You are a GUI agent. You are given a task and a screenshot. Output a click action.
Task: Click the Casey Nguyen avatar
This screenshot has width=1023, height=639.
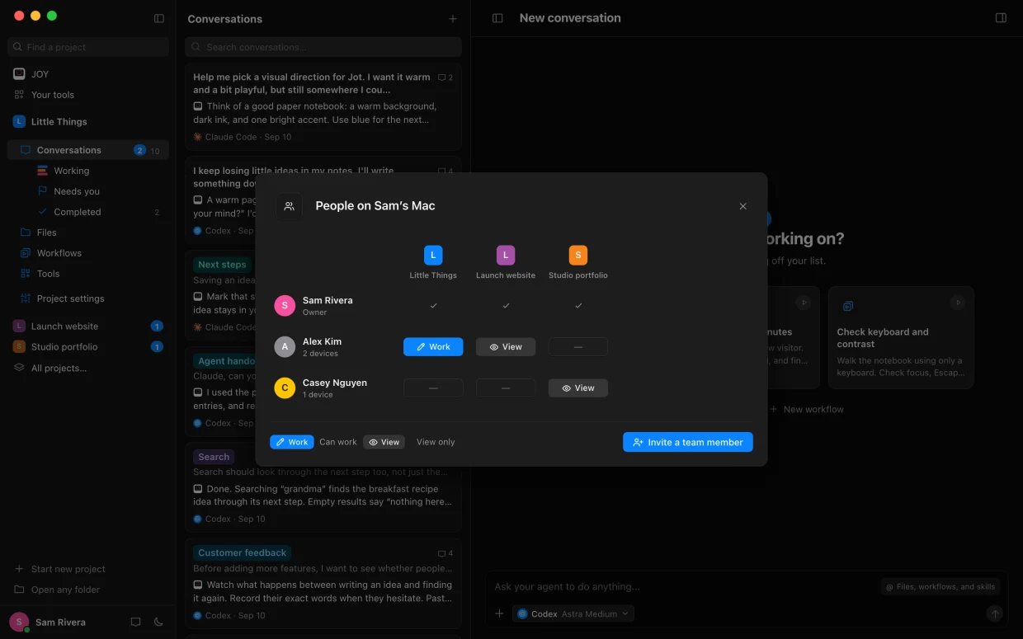click(x=285, y=388)
